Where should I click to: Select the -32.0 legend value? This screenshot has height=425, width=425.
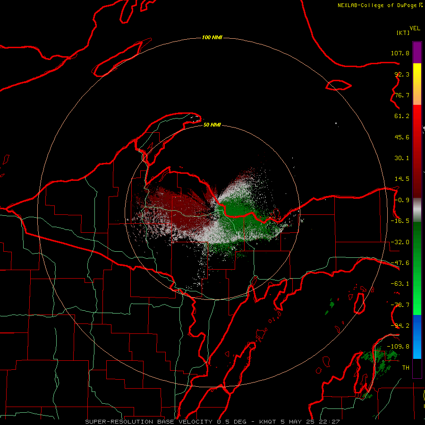tap(400, 242)
